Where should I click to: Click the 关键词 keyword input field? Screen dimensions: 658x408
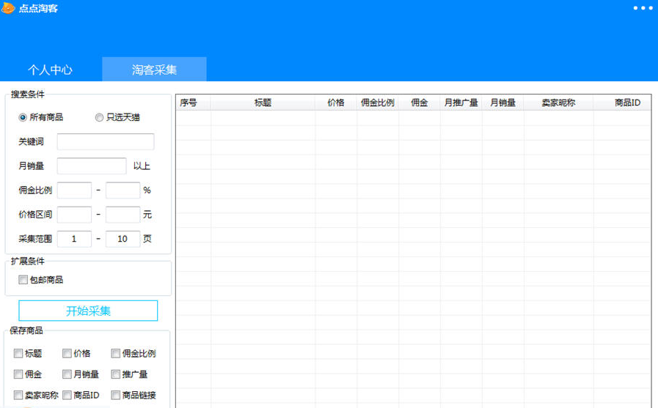[106, 142]
